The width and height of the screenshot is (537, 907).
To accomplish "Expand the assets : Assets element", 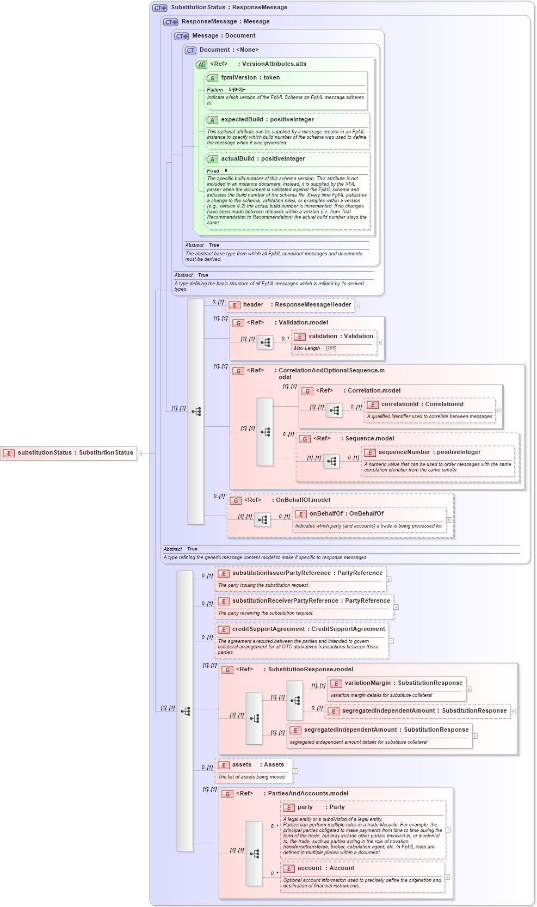I will pos(295,771).
